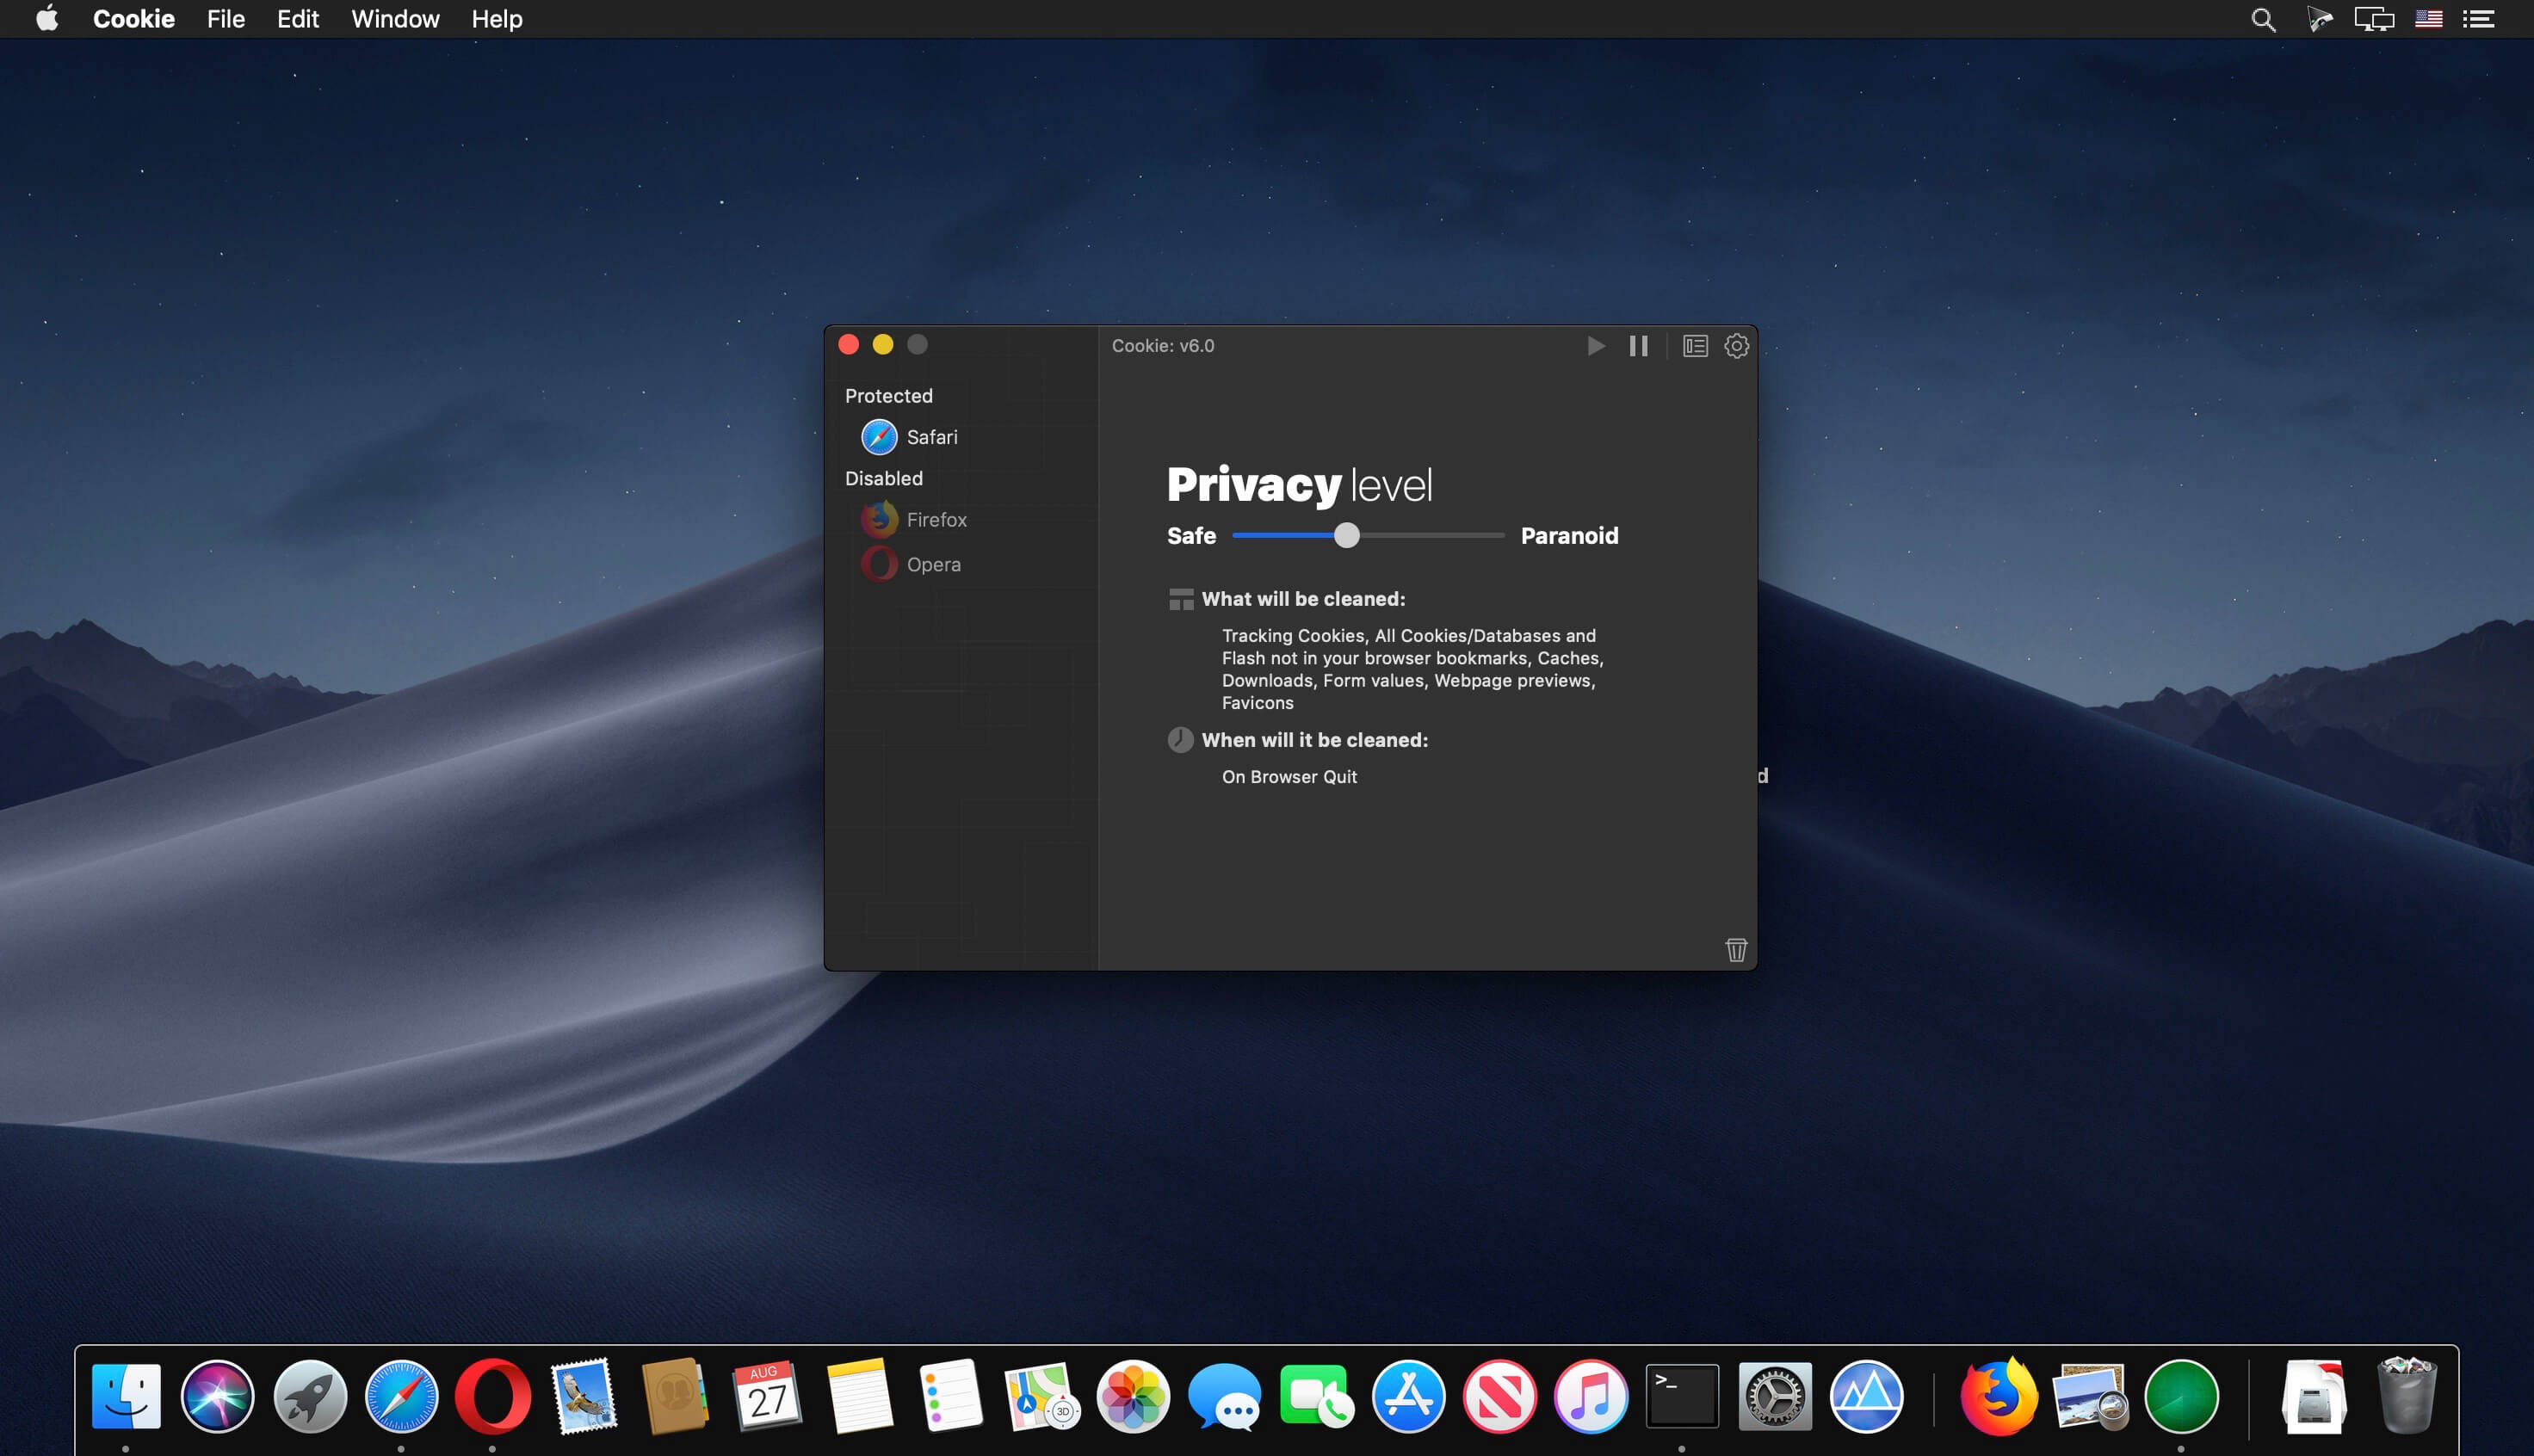Screen dimensions: 2534x1456
Task: Click the Paranoid label on the privacy slider
Action: tap(1569, 535)
